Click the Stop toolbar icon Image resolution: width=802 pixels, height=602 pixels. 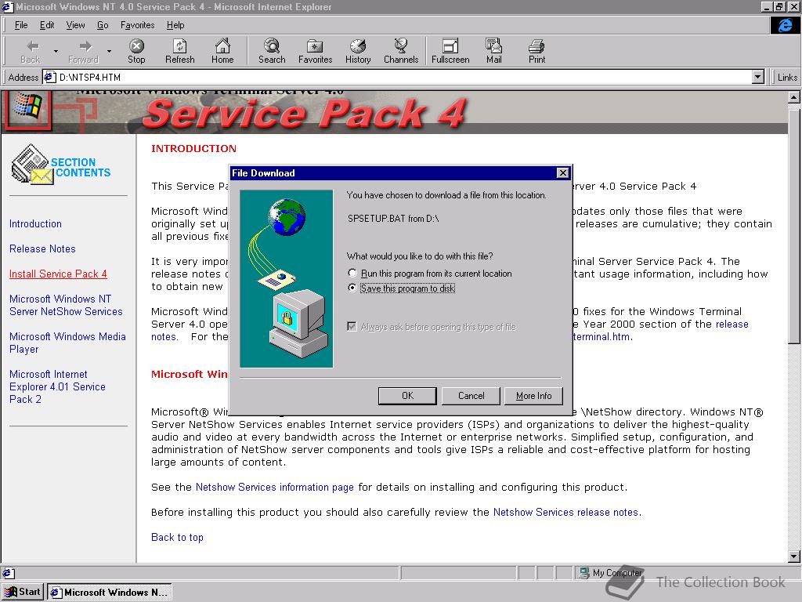pyautogui.click(x=136, y=51)
